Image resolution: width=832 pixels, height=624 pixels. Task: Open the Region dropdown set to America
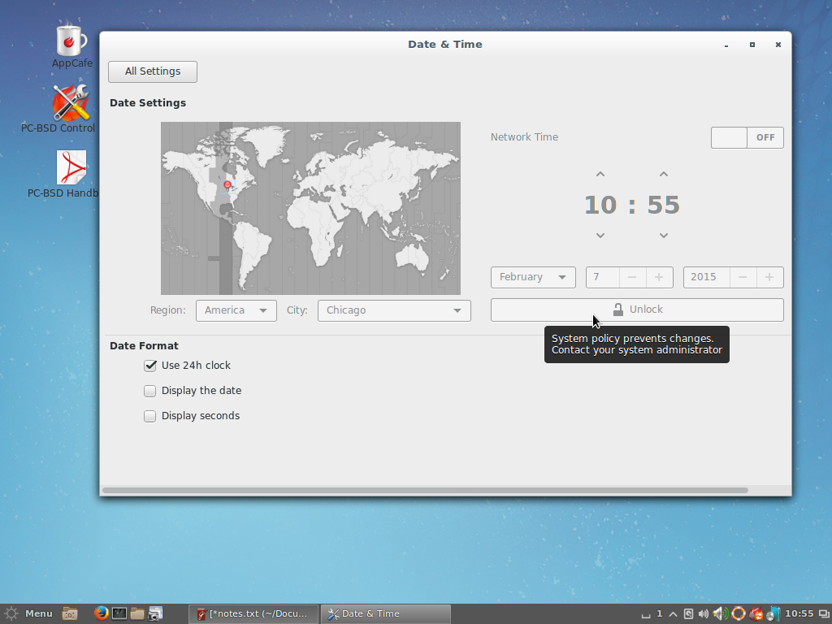pos(236,310)
